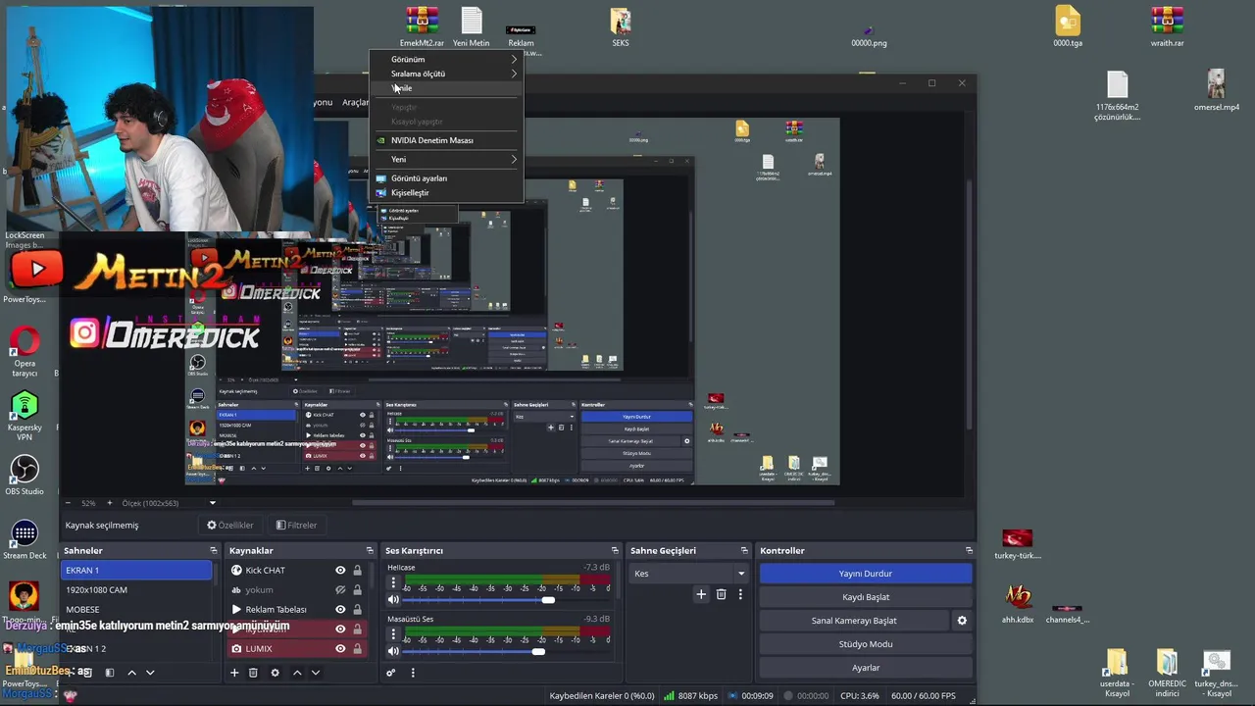Undock the Kontroller panel
1255x706 pixels.
coord(969,551)
